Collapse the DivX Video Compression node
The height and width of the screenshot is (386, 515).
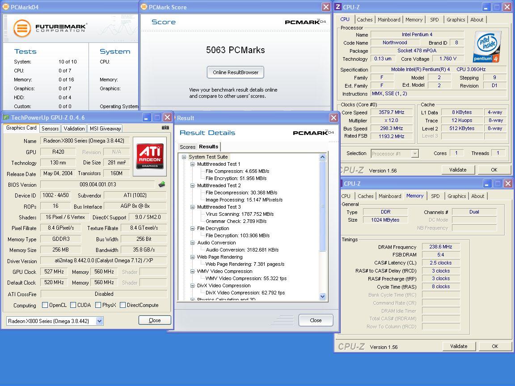(193, 285)
